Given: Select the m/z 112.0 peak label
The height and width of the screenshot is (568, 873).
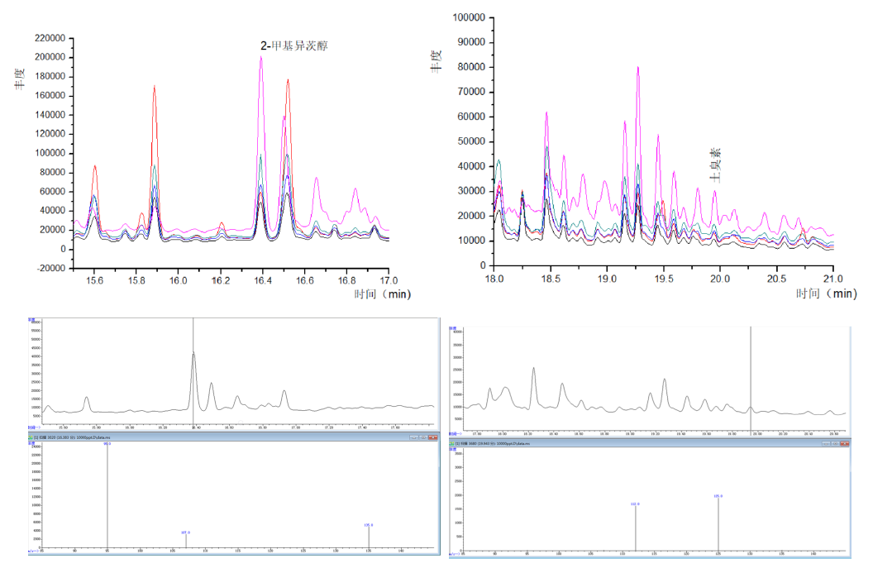Looking at the screenshot, I should 635,503.
